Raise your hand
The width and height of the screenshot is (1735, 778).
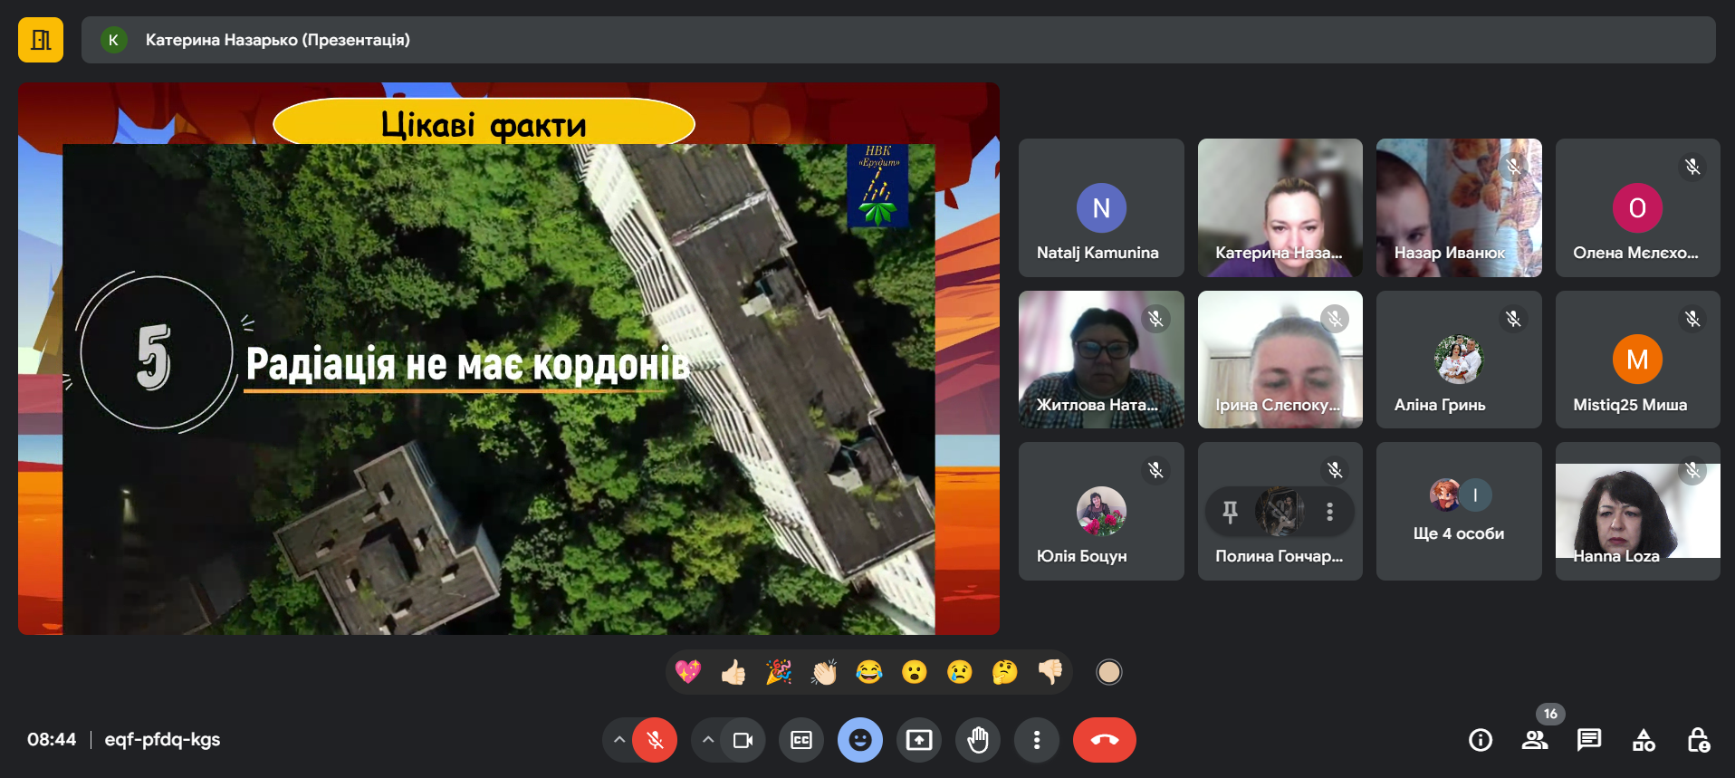pos(978,740)
